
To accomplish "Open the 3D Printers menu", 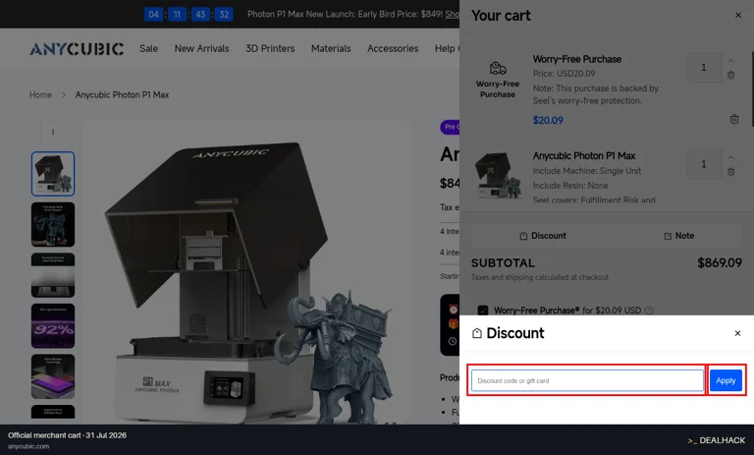I will (x=270, y=48).
